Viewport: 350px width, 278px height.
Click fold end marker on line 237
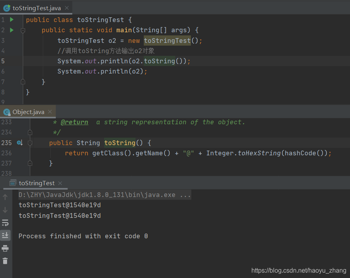30,163
